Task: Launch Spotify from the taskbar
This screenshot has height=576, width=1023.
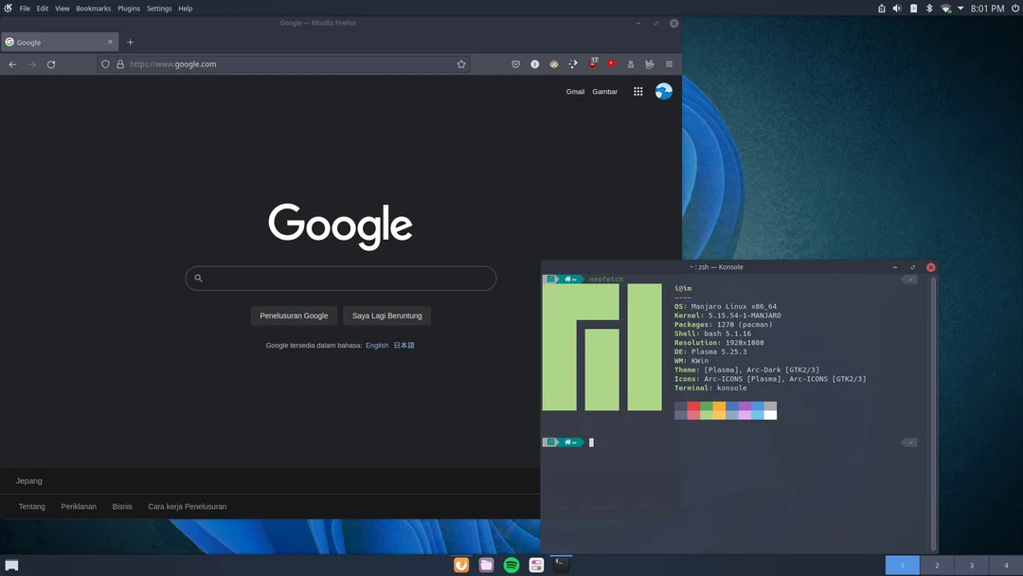Action: tap(511, 564)
